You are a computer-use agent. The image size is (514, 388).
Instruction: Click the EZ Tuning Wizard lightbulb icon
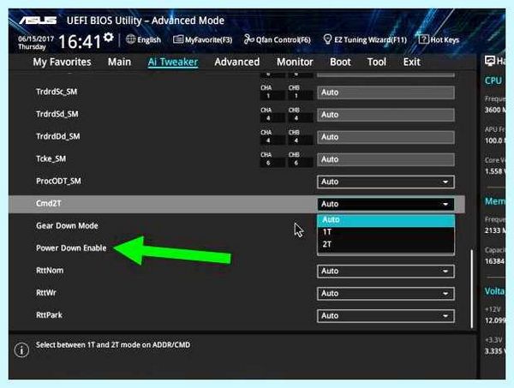pyautogui.click(x=327, y=39)
